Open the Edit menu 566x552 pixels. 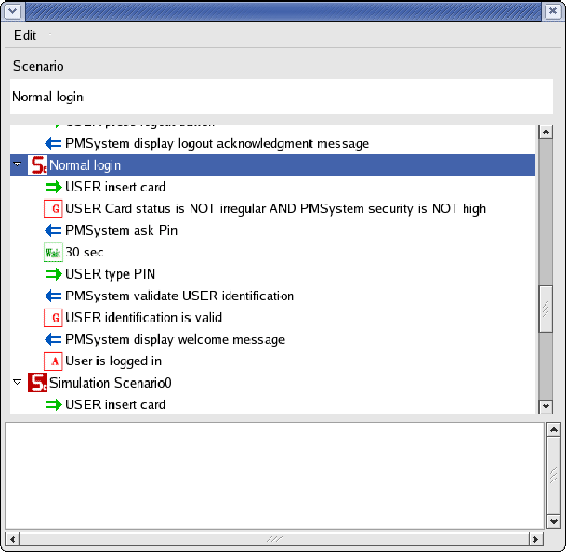tap(25, 35)
